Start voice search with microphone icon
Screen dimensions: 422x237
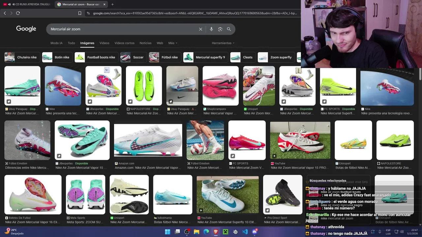pos(211,29)
